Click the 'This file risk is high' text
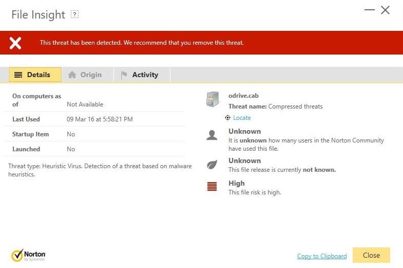403x268 pixels. click(255, 192)
